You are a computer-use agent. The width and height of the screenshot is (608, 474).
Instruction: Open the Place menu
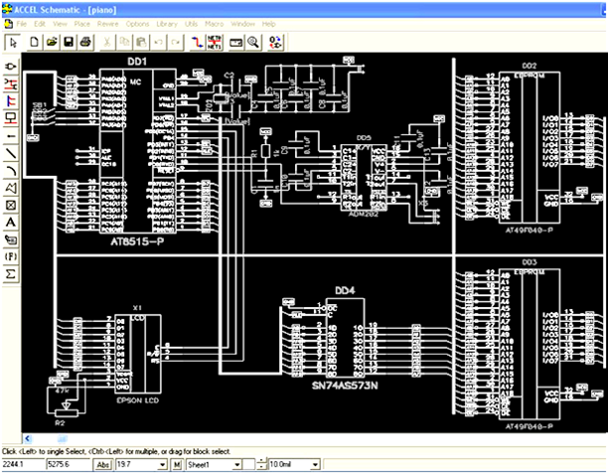point(81,23)
